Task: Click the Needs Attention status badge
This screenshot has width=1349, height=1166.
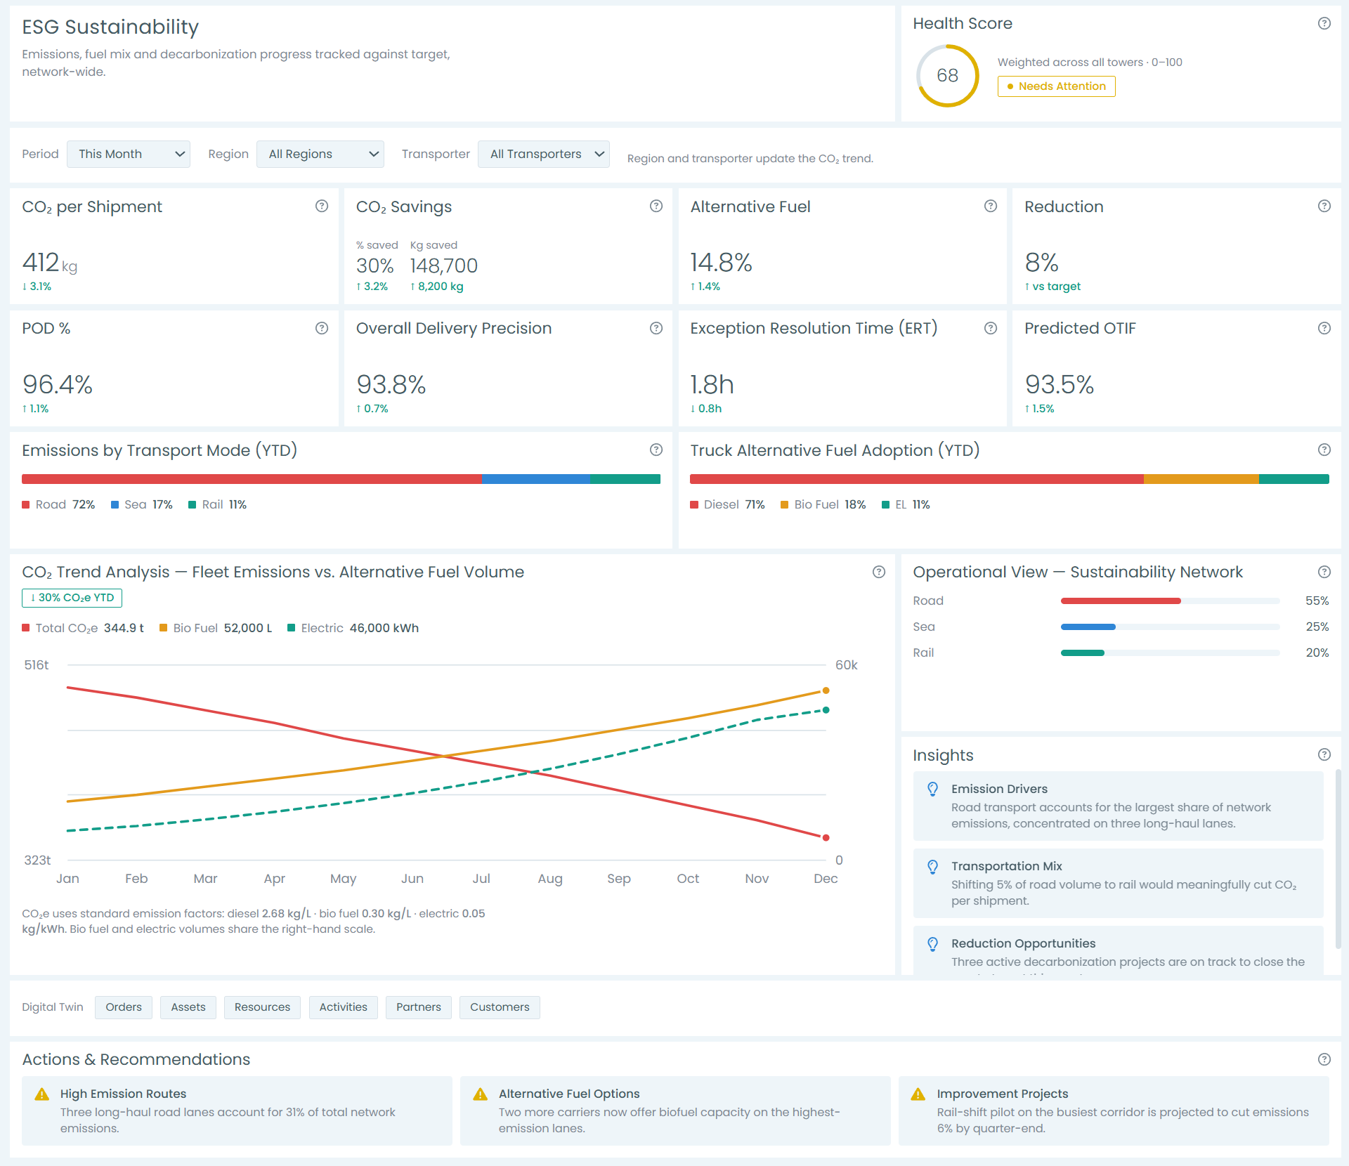Action: click(x=1056, y=86)
